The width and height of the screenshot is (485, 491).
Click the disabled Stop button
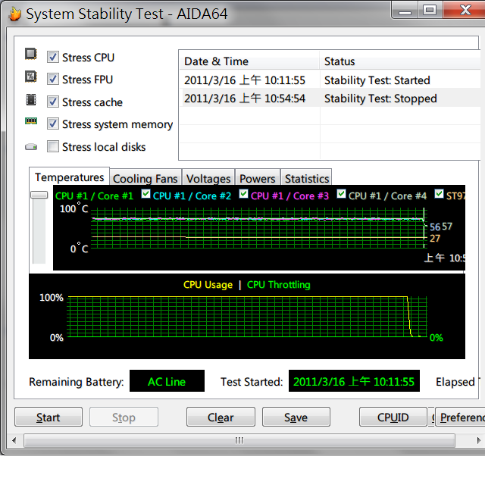pyautogui.click(x=124, y=417)
